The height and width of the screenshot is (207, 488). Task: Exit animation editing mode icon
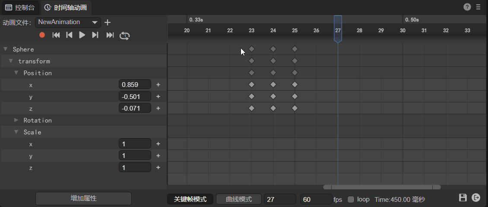click(476, 198)
